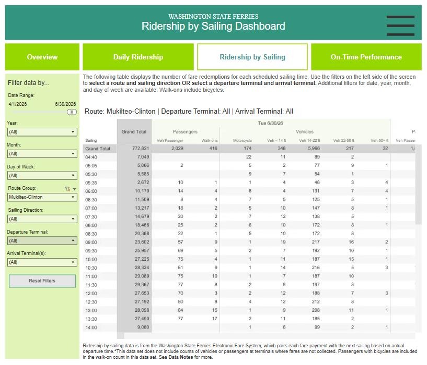
Task: Click the 29,089 total for 11:00
Action: tap(142, 276)
